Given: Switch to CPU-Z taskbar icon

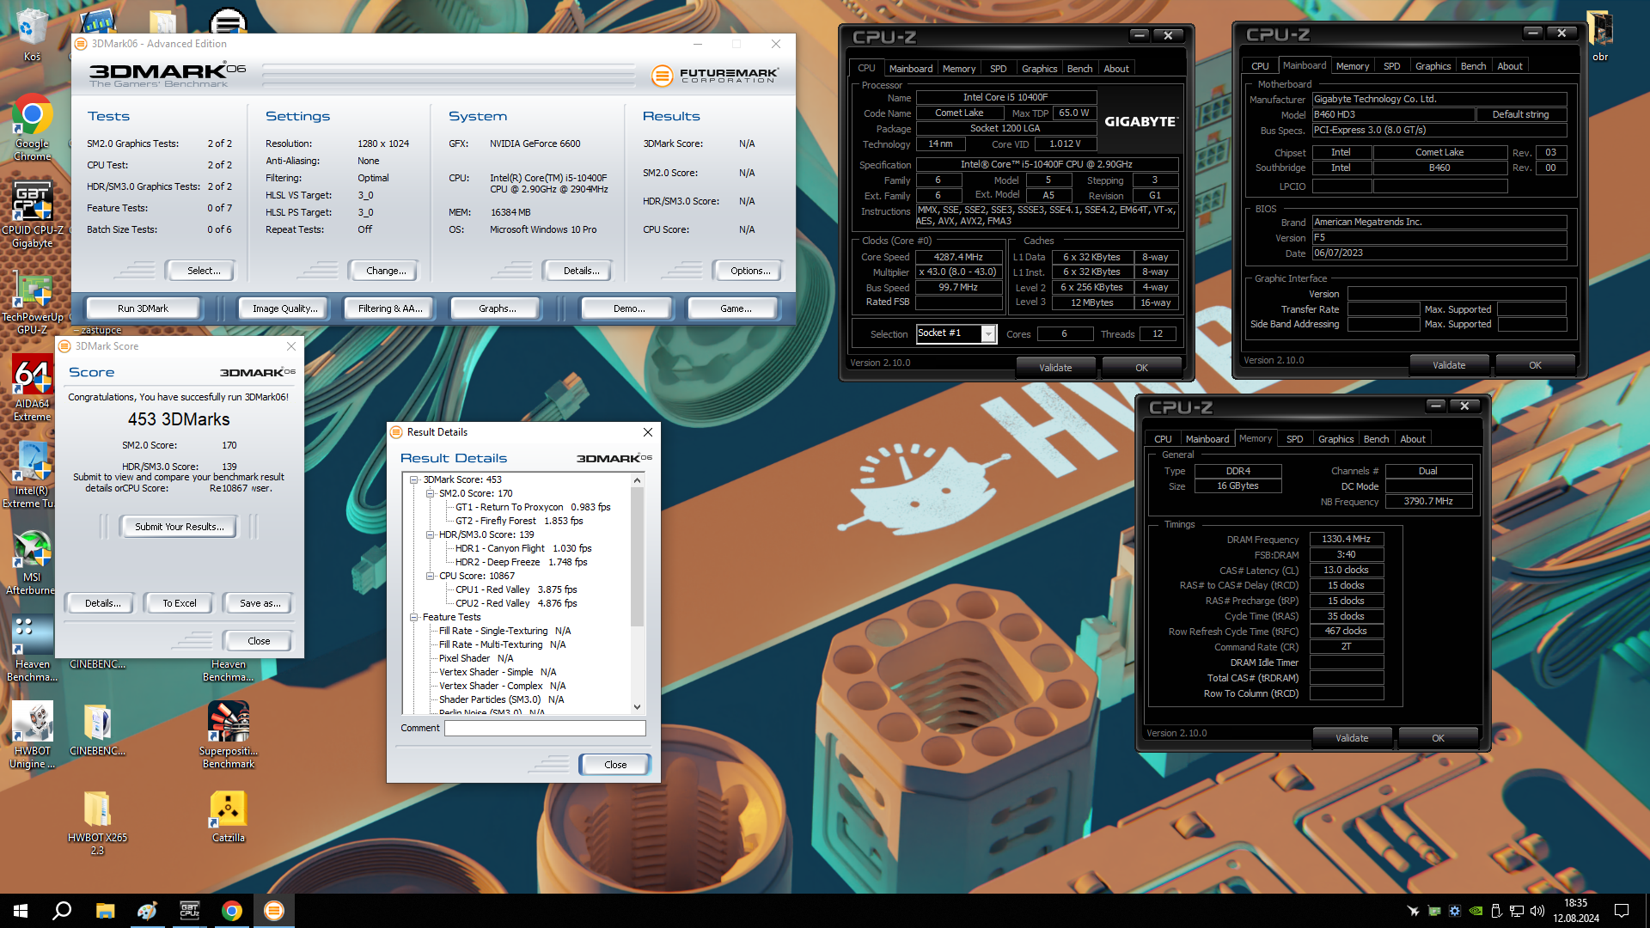Looking at the screenshot, I should tap(189, 911).
